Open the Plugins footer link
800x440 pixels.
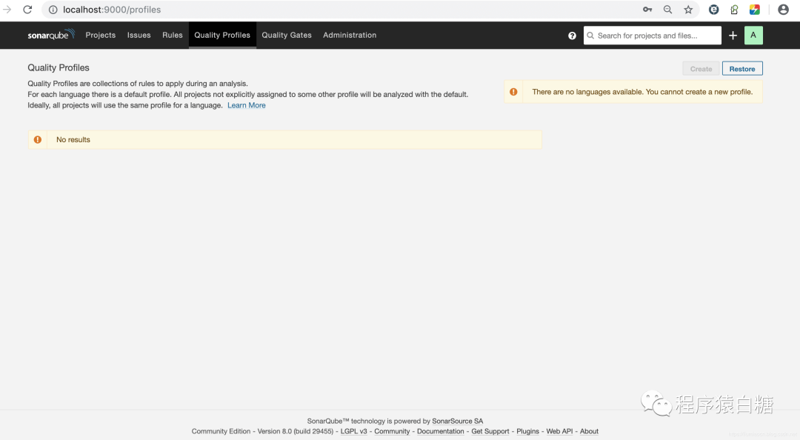point(527,431)
